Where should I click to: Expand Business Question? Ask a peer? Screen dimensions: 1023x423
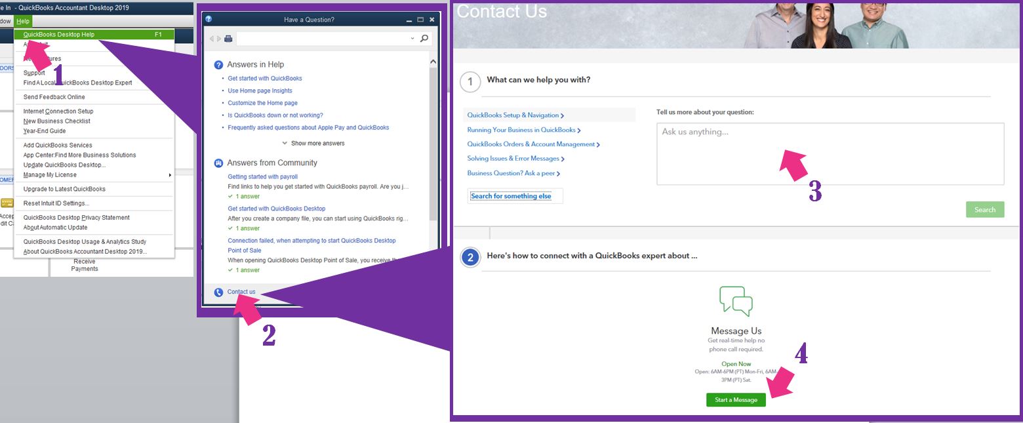[x=513, y=174]
